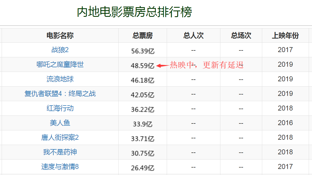Click the 上映年份 column header
This screenshot has width=312, height=175.
[x=285, y=36]
